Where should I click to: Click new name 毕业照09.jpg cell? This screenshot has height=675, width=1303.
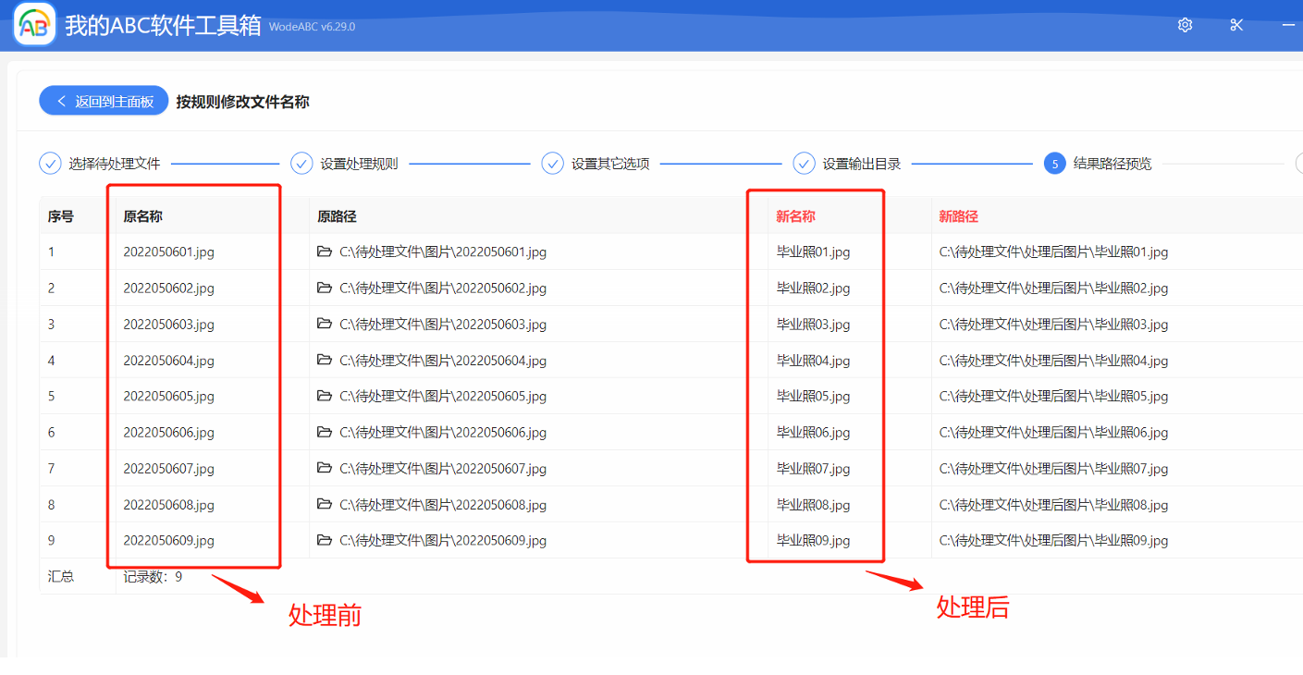813,540
